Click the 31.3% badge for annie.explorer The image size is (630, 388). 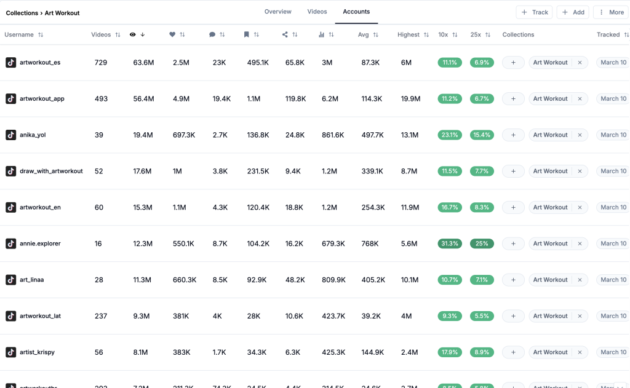pos(450,243)
